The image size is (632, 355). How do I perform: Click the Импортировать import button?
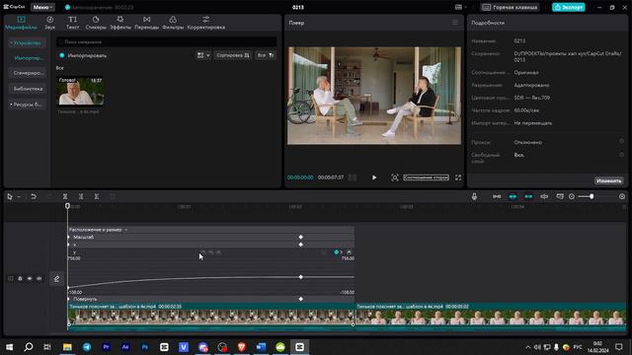83,55
